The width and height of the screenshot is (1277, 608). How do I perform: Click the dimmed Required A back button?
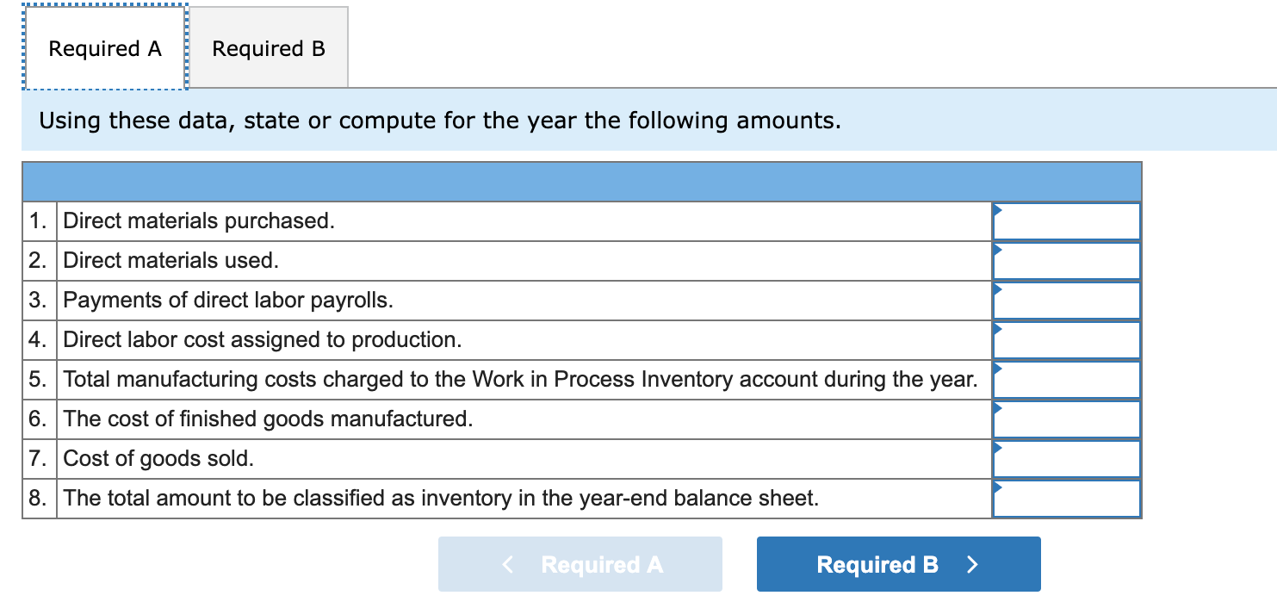(580, 564)
